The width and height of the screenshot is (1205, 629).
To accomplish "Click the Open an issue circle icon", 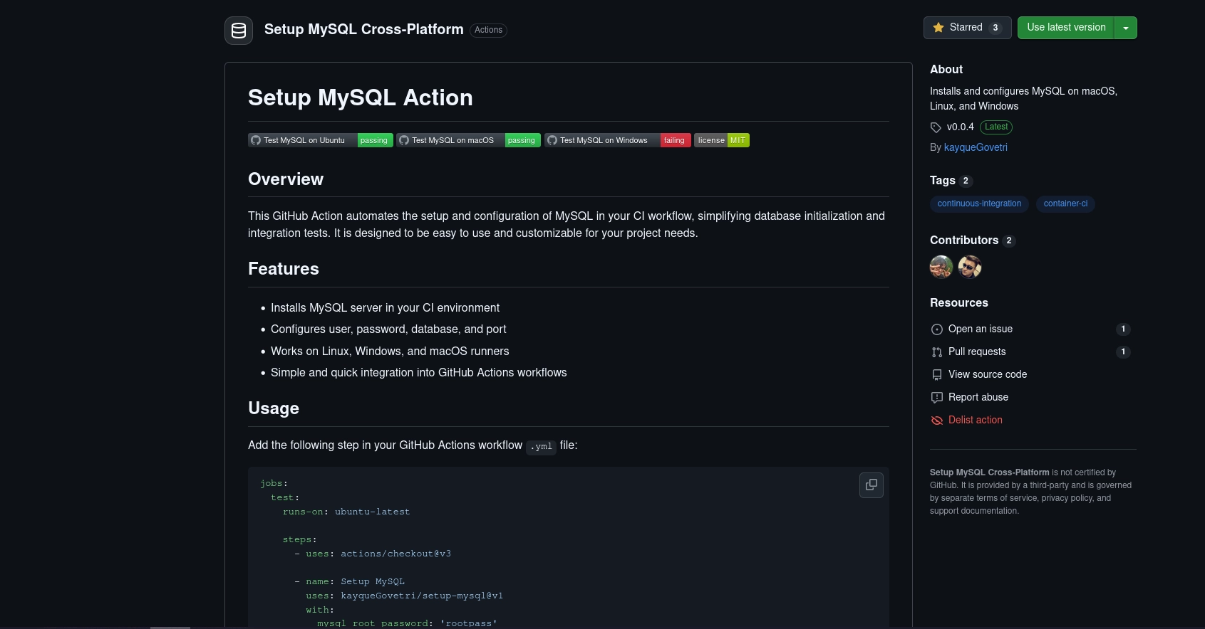I will pyautogui.click(x=937, y=329).
